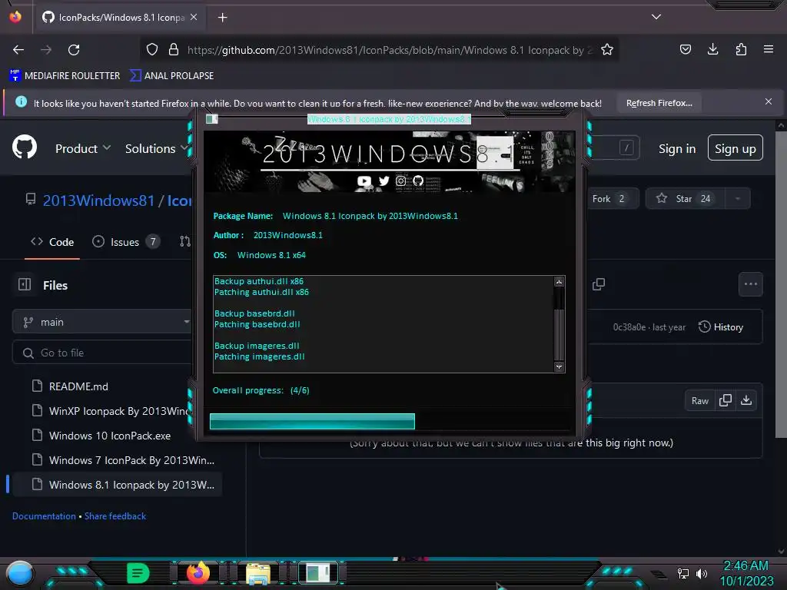Select installer window on the taskbar
Image resolution: width=787 pixels, height=590 pixels.
tap(318, 573)
